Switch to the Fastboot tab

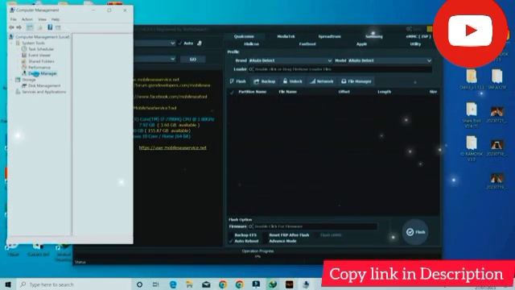point(307,44)
